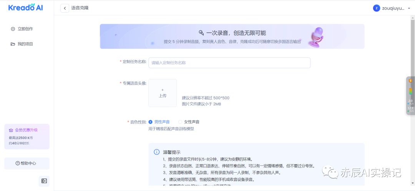Click the microphone illustration in banner
The width and height of the screenshot is (415, 191).
coord(317,37)
